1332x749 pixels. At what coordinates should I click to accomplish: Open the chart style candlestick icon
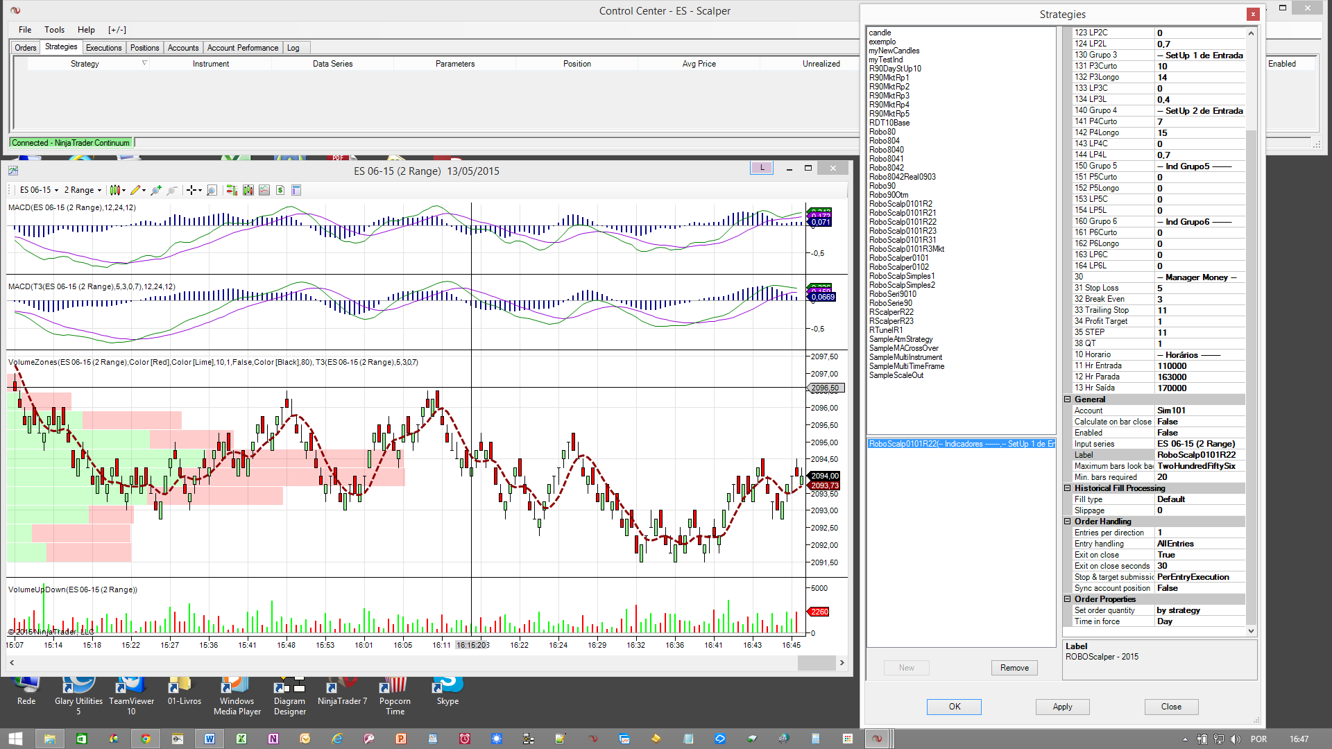point(115,190)
